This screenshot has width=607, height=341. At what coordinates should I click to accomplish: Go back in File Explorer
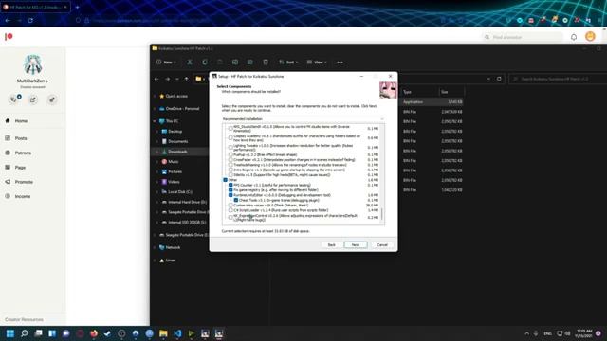[x=156, y=79]
